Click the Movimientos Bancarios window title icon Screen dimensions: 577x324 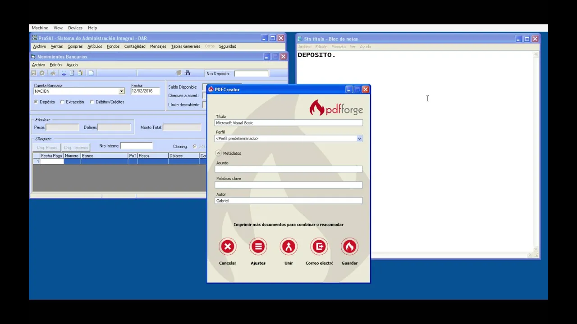pos(33,57)
